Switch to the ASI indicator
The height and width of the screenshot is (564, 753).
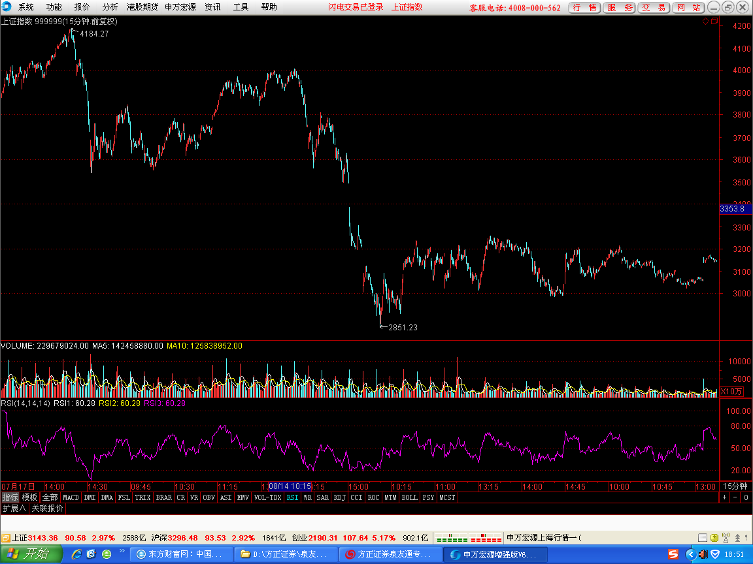click(226, 497)
